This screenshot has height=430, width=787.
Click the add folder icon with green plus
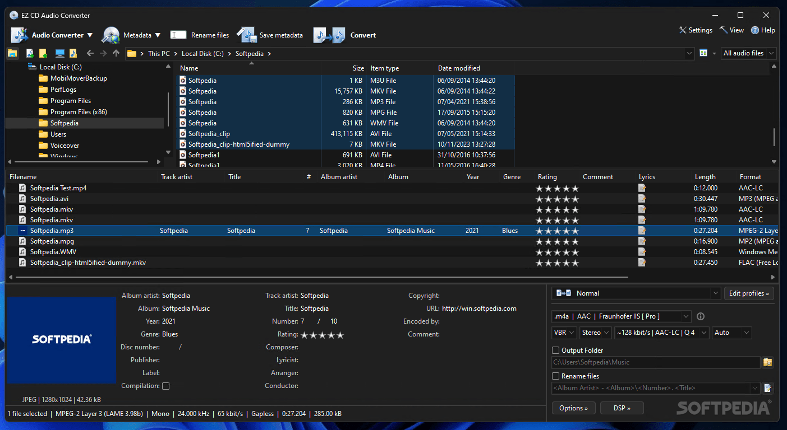tap(43, 54)
